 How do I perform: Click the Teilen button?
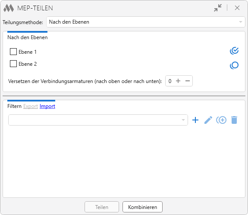102,207
